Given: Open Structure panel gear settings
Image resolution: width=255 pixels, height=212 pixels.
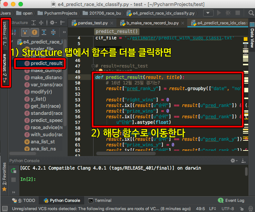Looking at the screenshot, I should [x=53, y=23].
